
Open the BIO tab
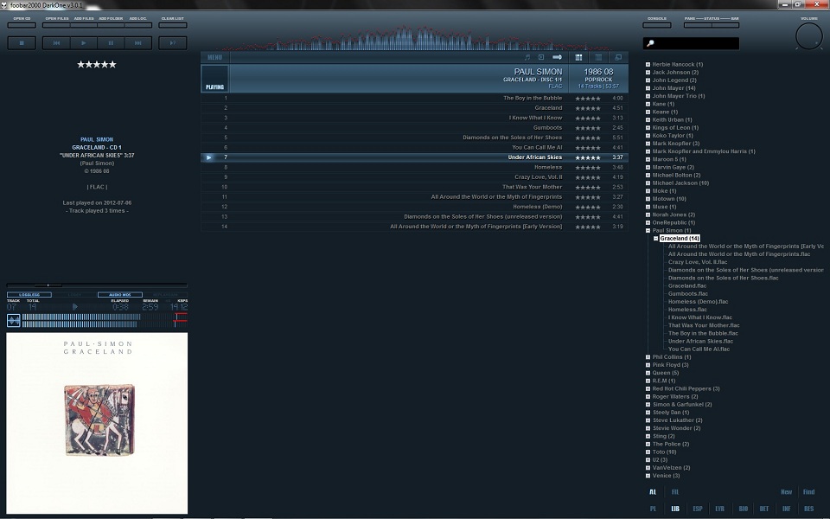coord(744,509)
